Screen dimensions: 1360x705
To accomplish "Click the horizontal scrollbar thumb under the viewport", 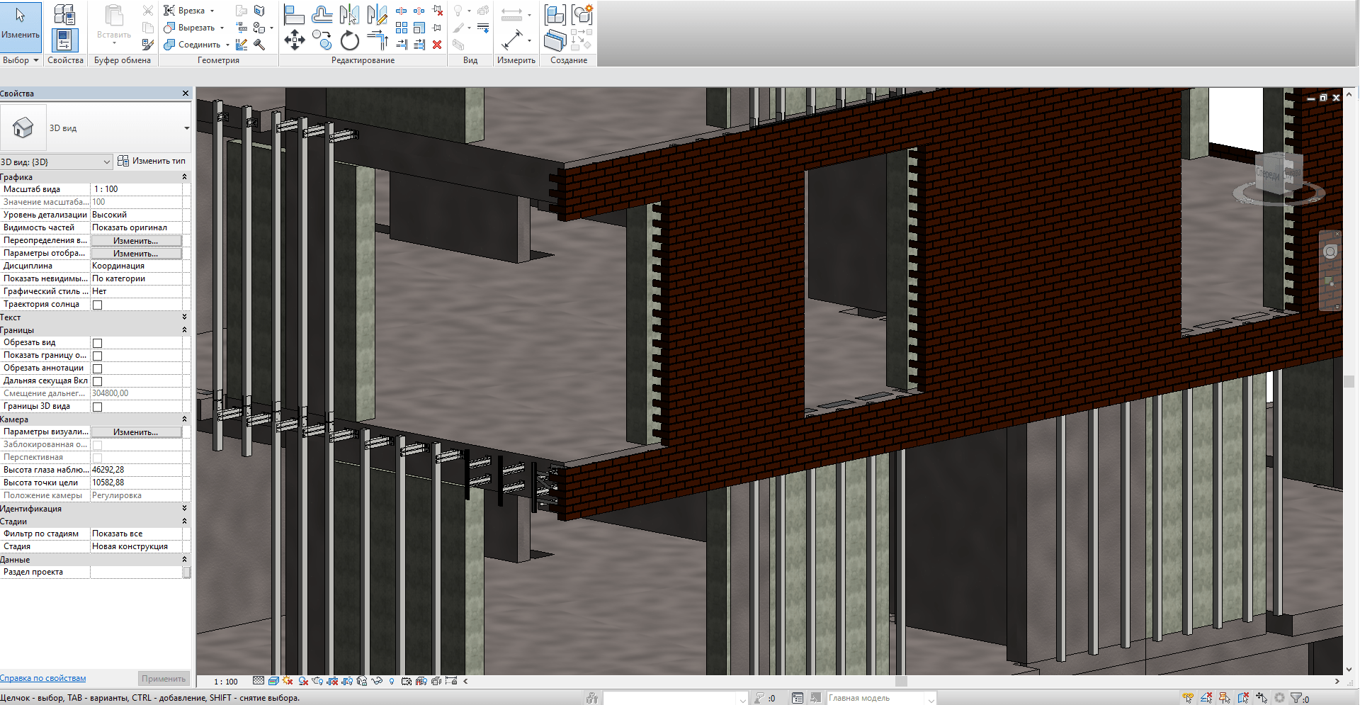I will coord(901,682).
